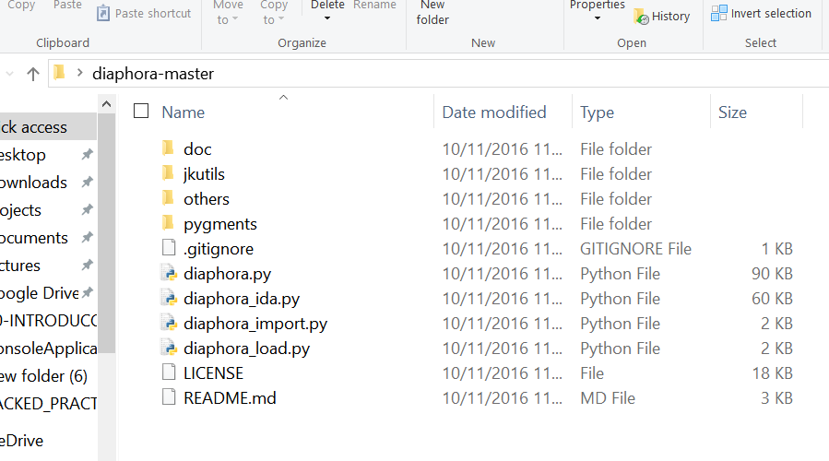Screen dimensions: 829x461
Task: Click the up arrow navigation icon
Action: coord(32,74)
